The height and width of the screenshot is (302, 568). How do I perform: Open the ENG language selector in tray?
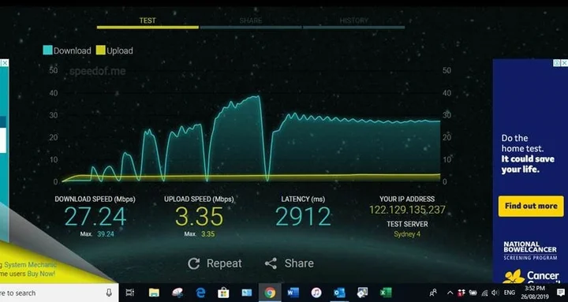click(x=510, y=293)
